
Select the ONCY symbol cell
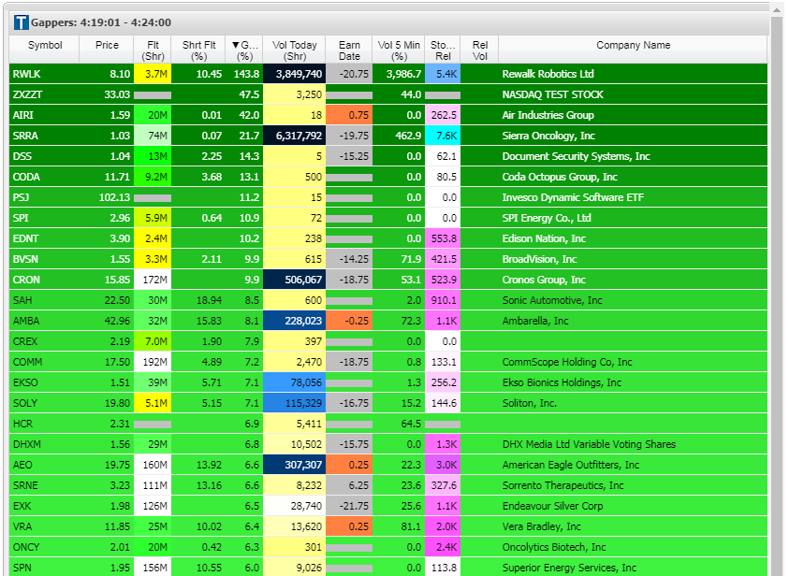pyautogui.click(x=45, y=547)
